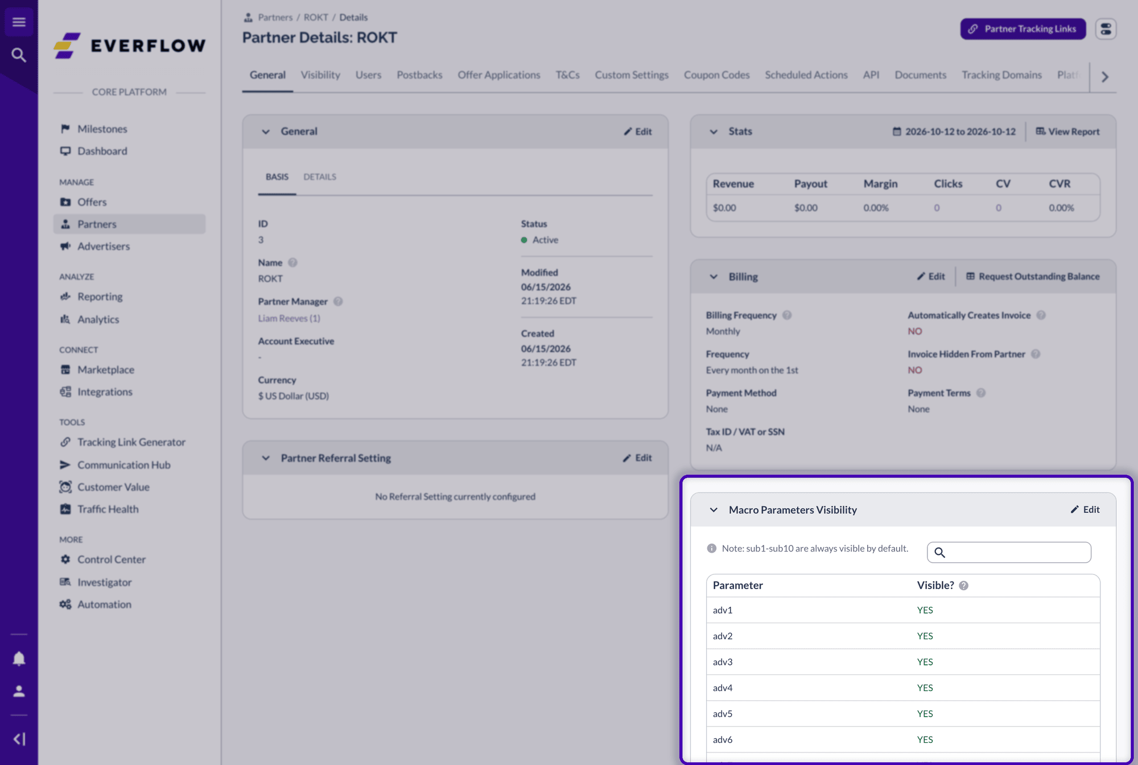This screenshot has width=1138, height=765.
Task: Open the user profile icon
Action: 19,691
